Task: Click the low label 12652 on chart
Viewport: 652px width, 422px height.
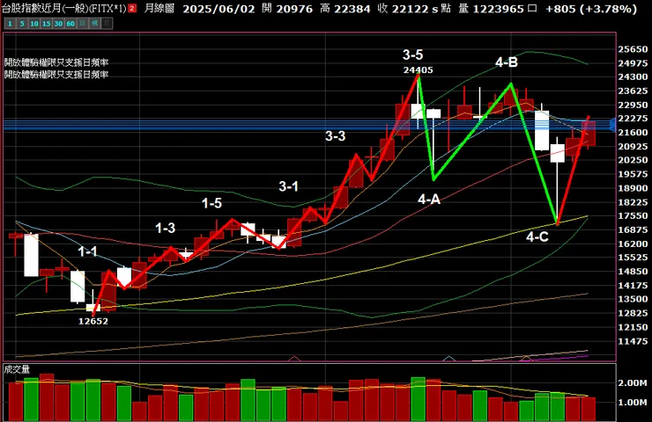Action: point(93,321)
